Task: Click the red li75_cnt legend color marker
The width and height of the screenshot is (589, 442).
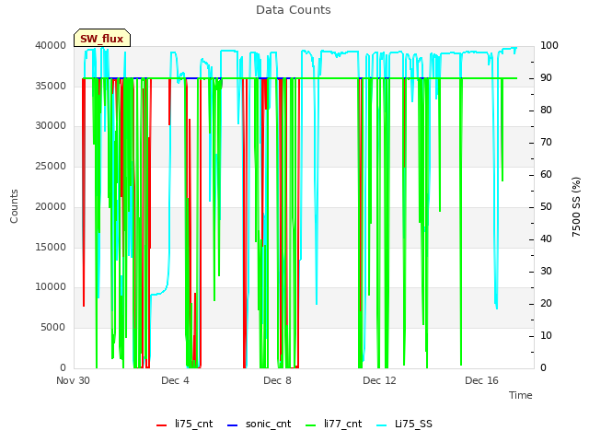Action: click(x=162, y=425)
